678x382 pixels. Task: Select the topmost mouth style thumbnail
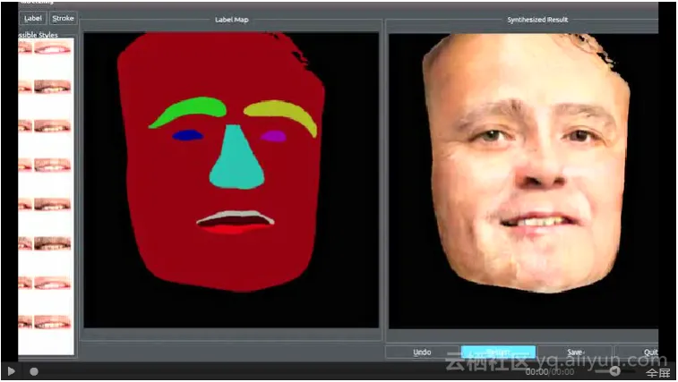coord(52,47)
